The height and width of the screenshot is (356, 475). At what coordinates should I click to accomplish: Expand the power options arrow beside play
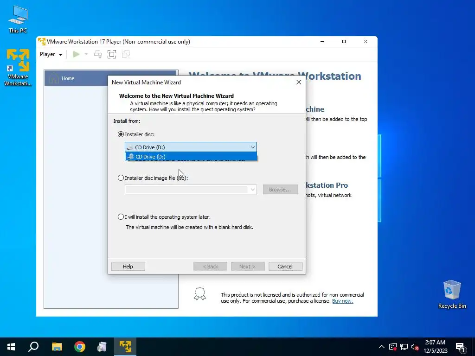(x=86, y=54)
